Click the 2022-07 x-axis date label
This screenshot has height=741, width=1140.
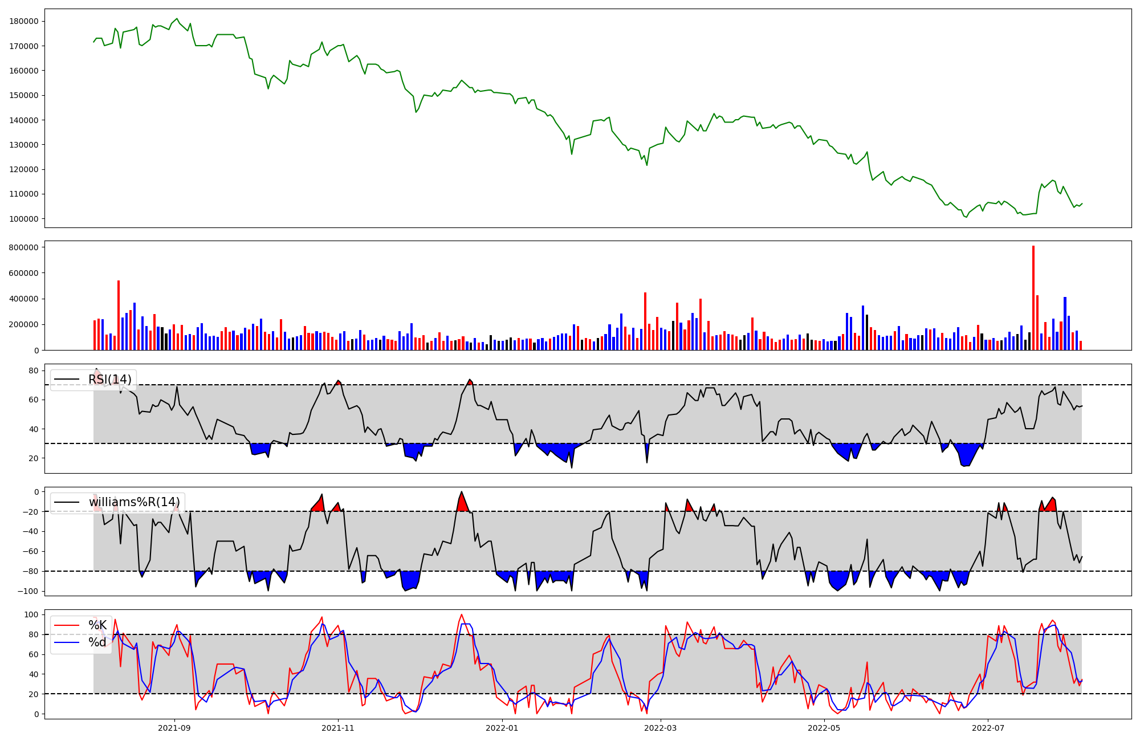(988, 728)
